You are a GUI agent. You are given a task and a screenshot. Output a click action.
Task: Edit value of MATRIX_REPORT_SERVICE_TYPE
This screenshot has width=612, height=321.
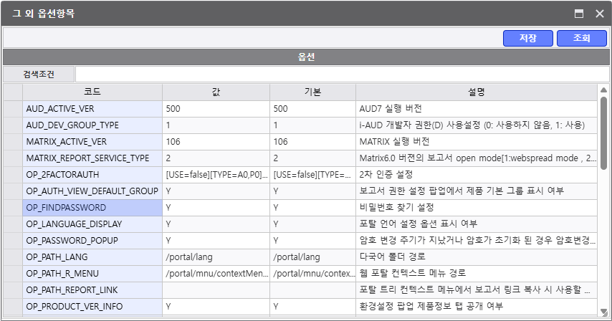[x=216, y=158]
